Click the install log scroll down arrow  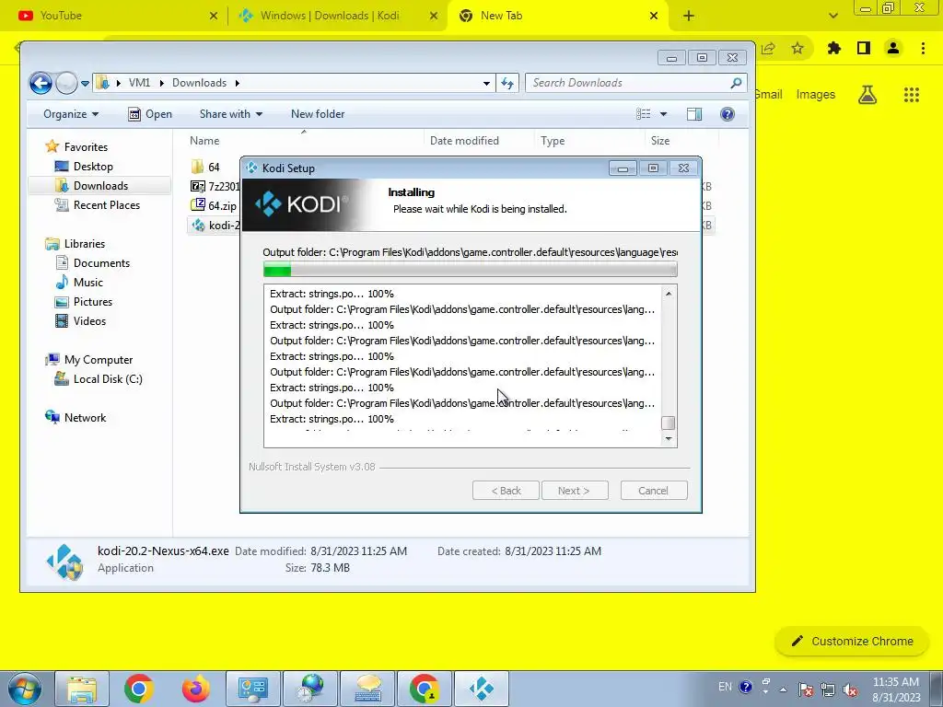[x=669, y=439]
